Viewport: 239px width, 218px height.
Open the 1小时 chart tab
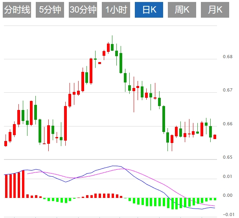(x=116, y=10)
